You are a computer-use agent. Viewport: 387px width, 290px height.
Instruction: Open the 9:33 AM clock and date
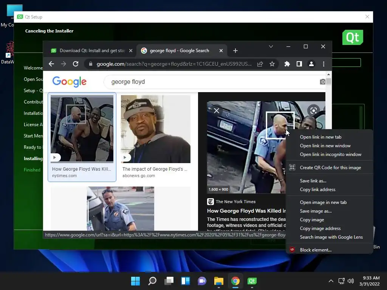[370, 281]
